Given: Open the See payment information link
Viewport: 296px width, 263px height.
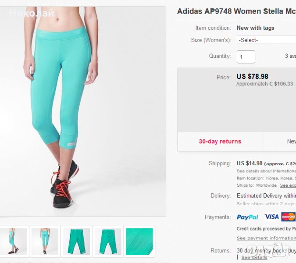Looking at the screenshot, I should coord(266,238).
